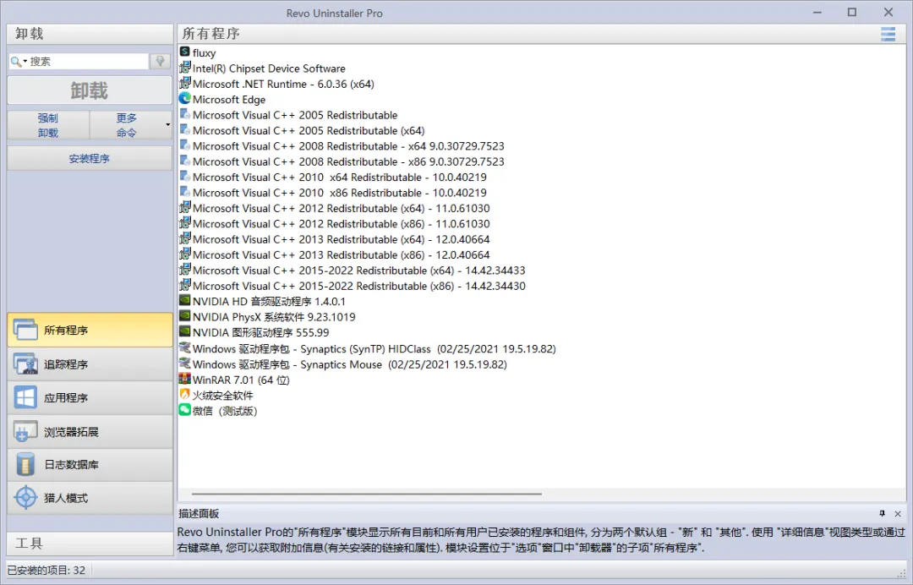Click NVIDIA 图形驱动程序 555.99 icon
This screenshot has width=913, height=585.
click(184, 331)
